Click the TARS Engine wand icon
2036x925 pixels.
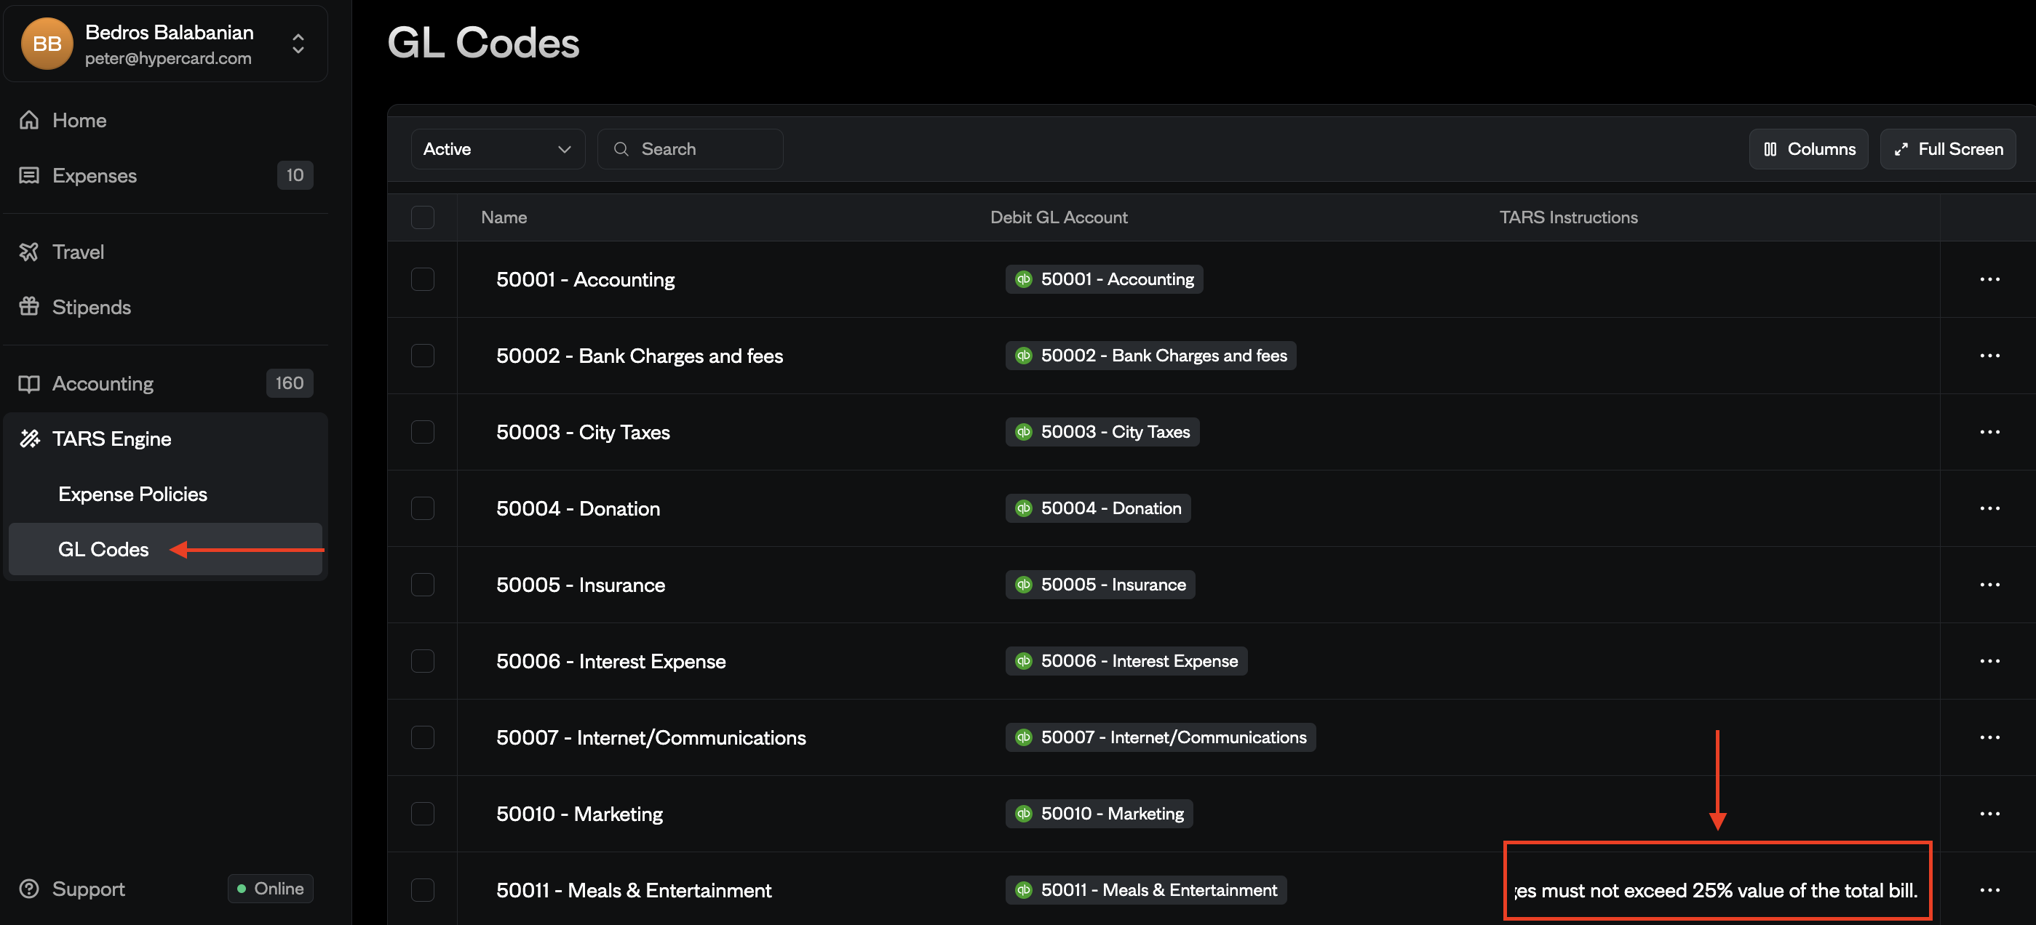tap(29, 439)
